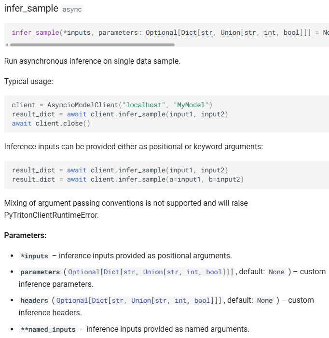The height and width of the screenshot is (338, 329).
Task: Click the bool type link in the signature
Action: (x=291, y=32)
